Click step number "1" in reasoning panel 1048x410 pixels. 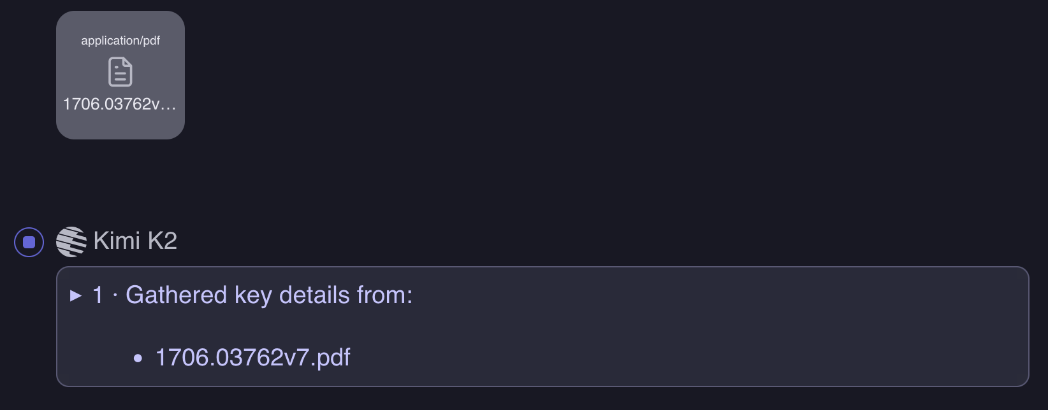tap(98, 295)
